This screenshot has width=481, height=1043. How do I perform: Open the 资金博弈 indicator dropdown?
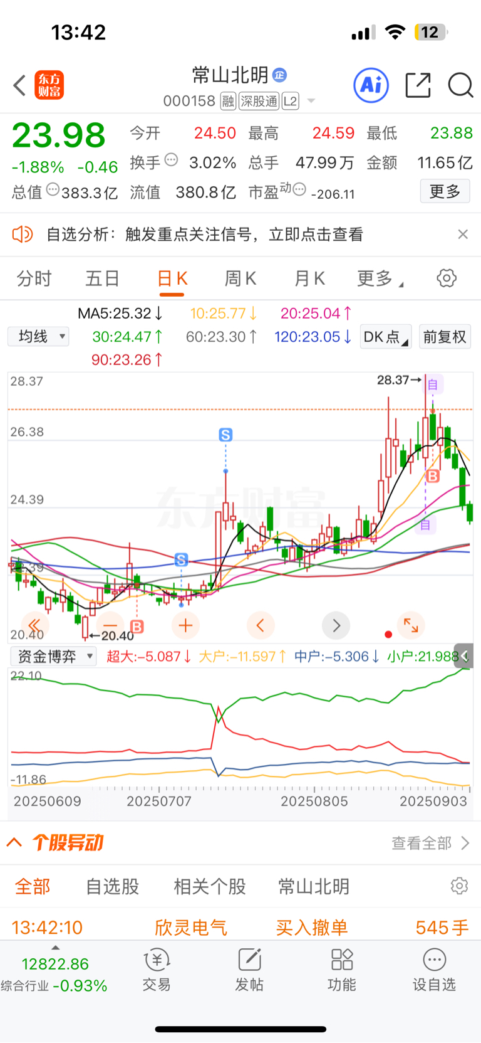point(53,657)
